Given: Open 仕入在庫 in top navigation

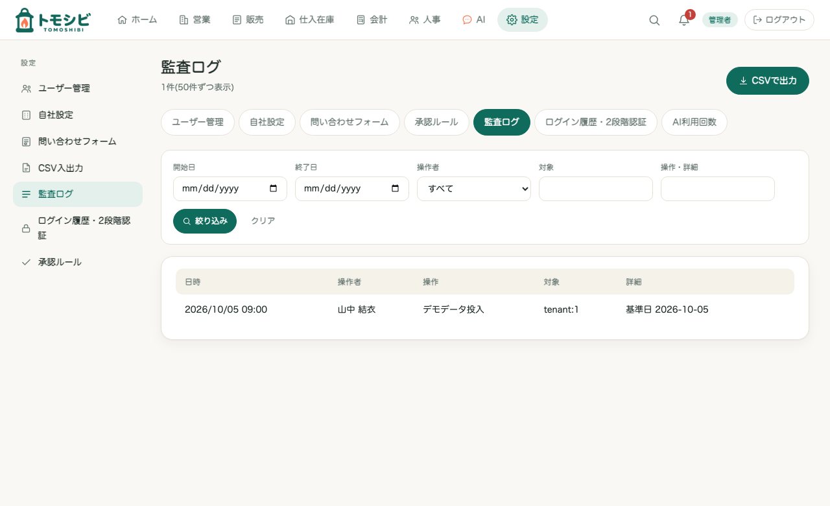Looking at the screenshot, I should tap(310, 19).
